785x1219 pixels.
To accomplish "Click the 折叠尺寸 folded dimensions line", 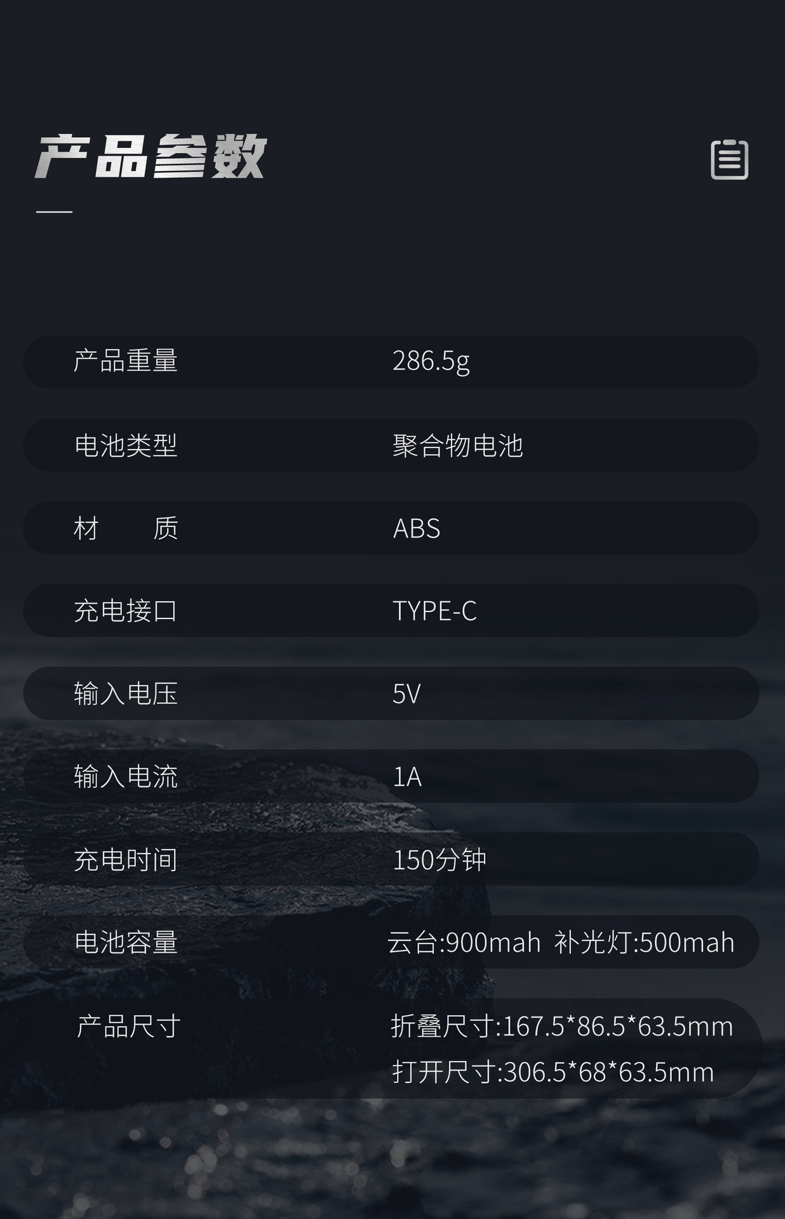I will pos(561,1026).
